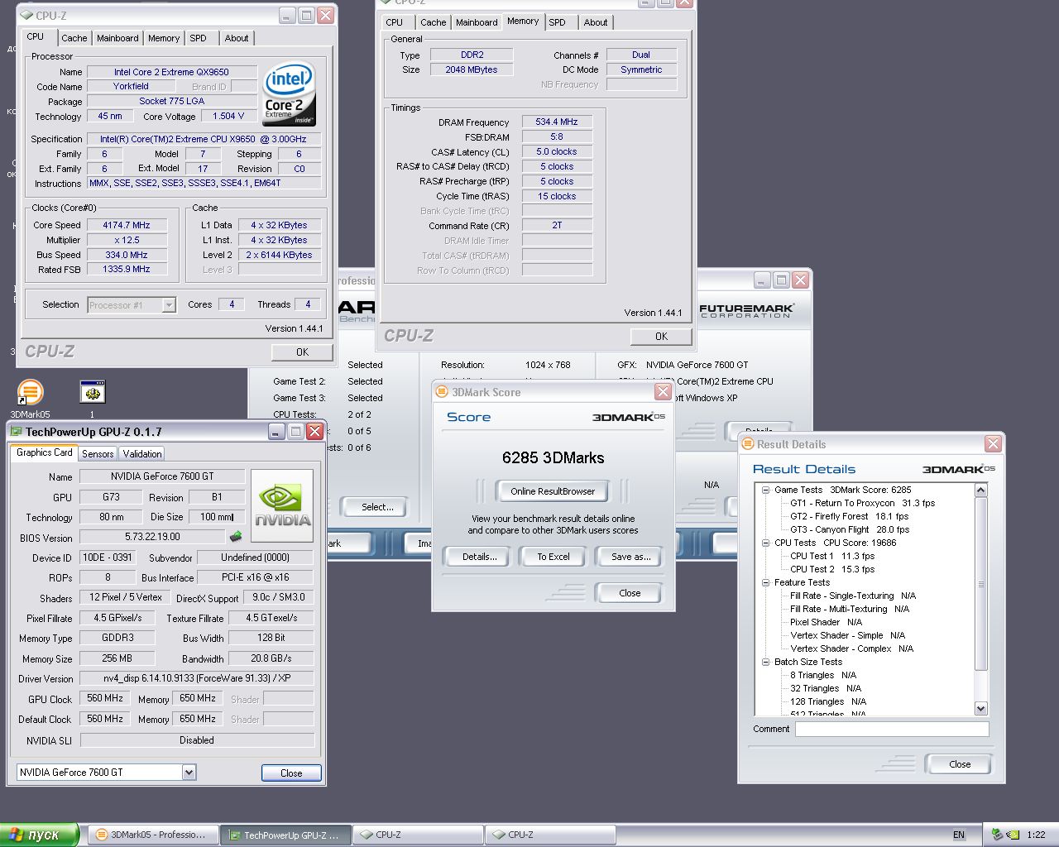Image resolution: width=1059 pixels, height=847 pixels.
Task: Click the EN language indicator
Action: coord(959,835)
